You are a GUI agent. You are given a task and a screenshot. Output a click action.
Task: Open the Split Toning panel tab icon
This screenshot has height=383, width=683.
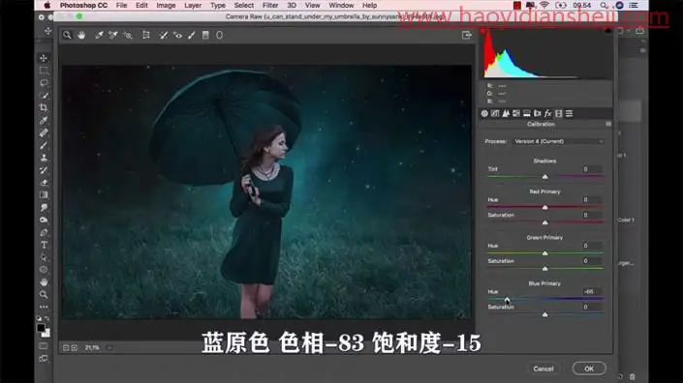coord(527,113)
